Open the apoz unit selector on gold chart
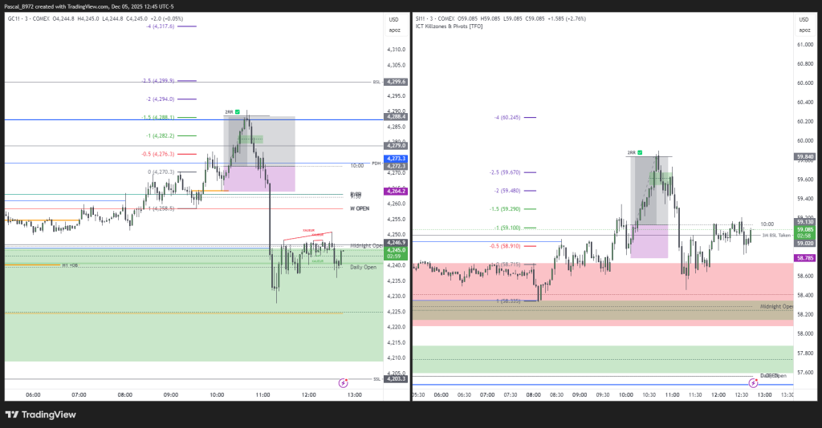822x428 pixels. pos(393,30)
